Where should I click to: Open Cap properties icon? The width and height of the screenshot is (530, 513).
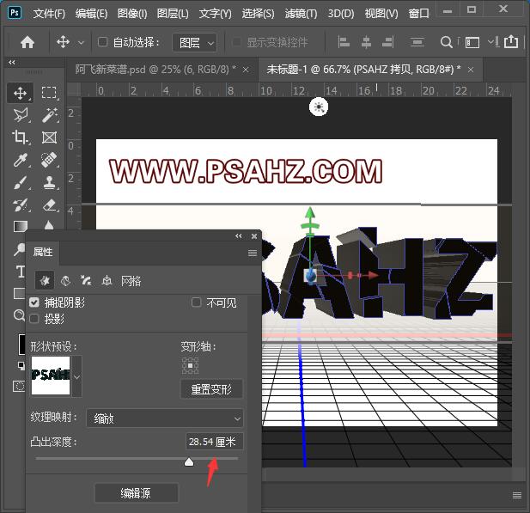[86, 281]
